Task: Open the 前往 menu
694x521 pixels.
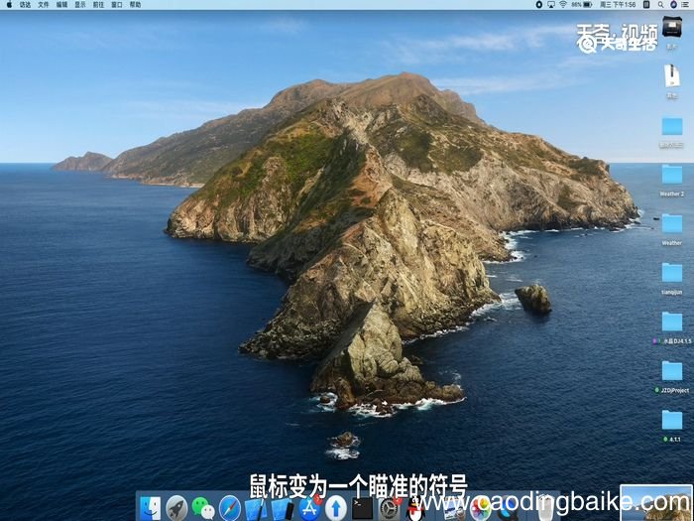Action: pyautogui.click(x=98, y=5)
